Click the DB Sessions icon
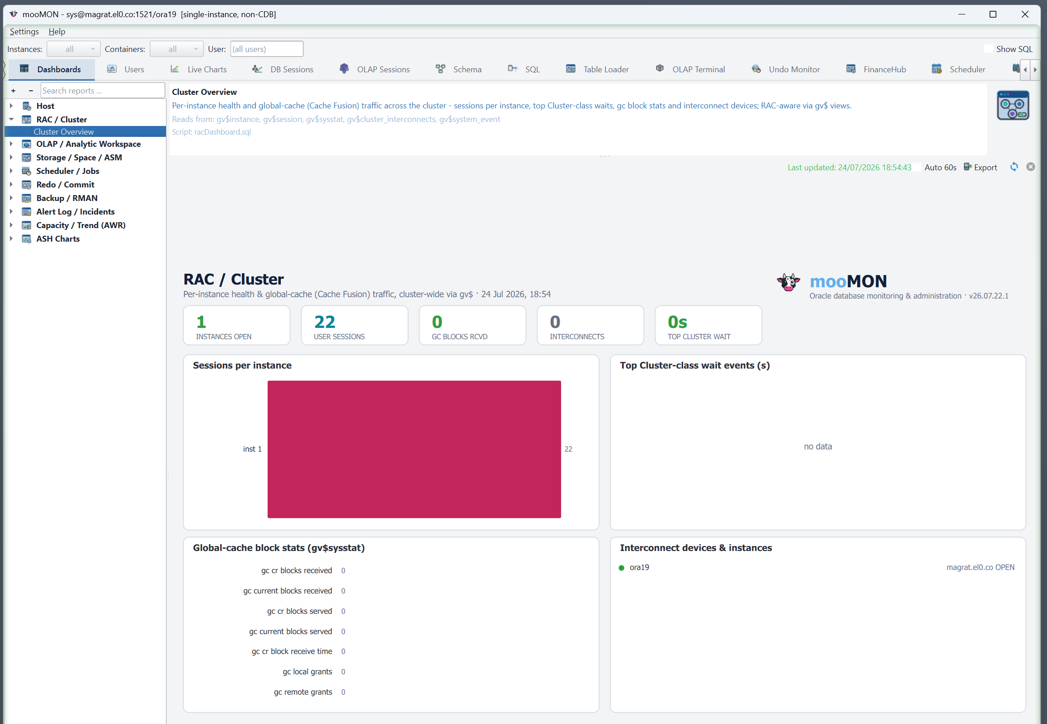 point(257,69)
